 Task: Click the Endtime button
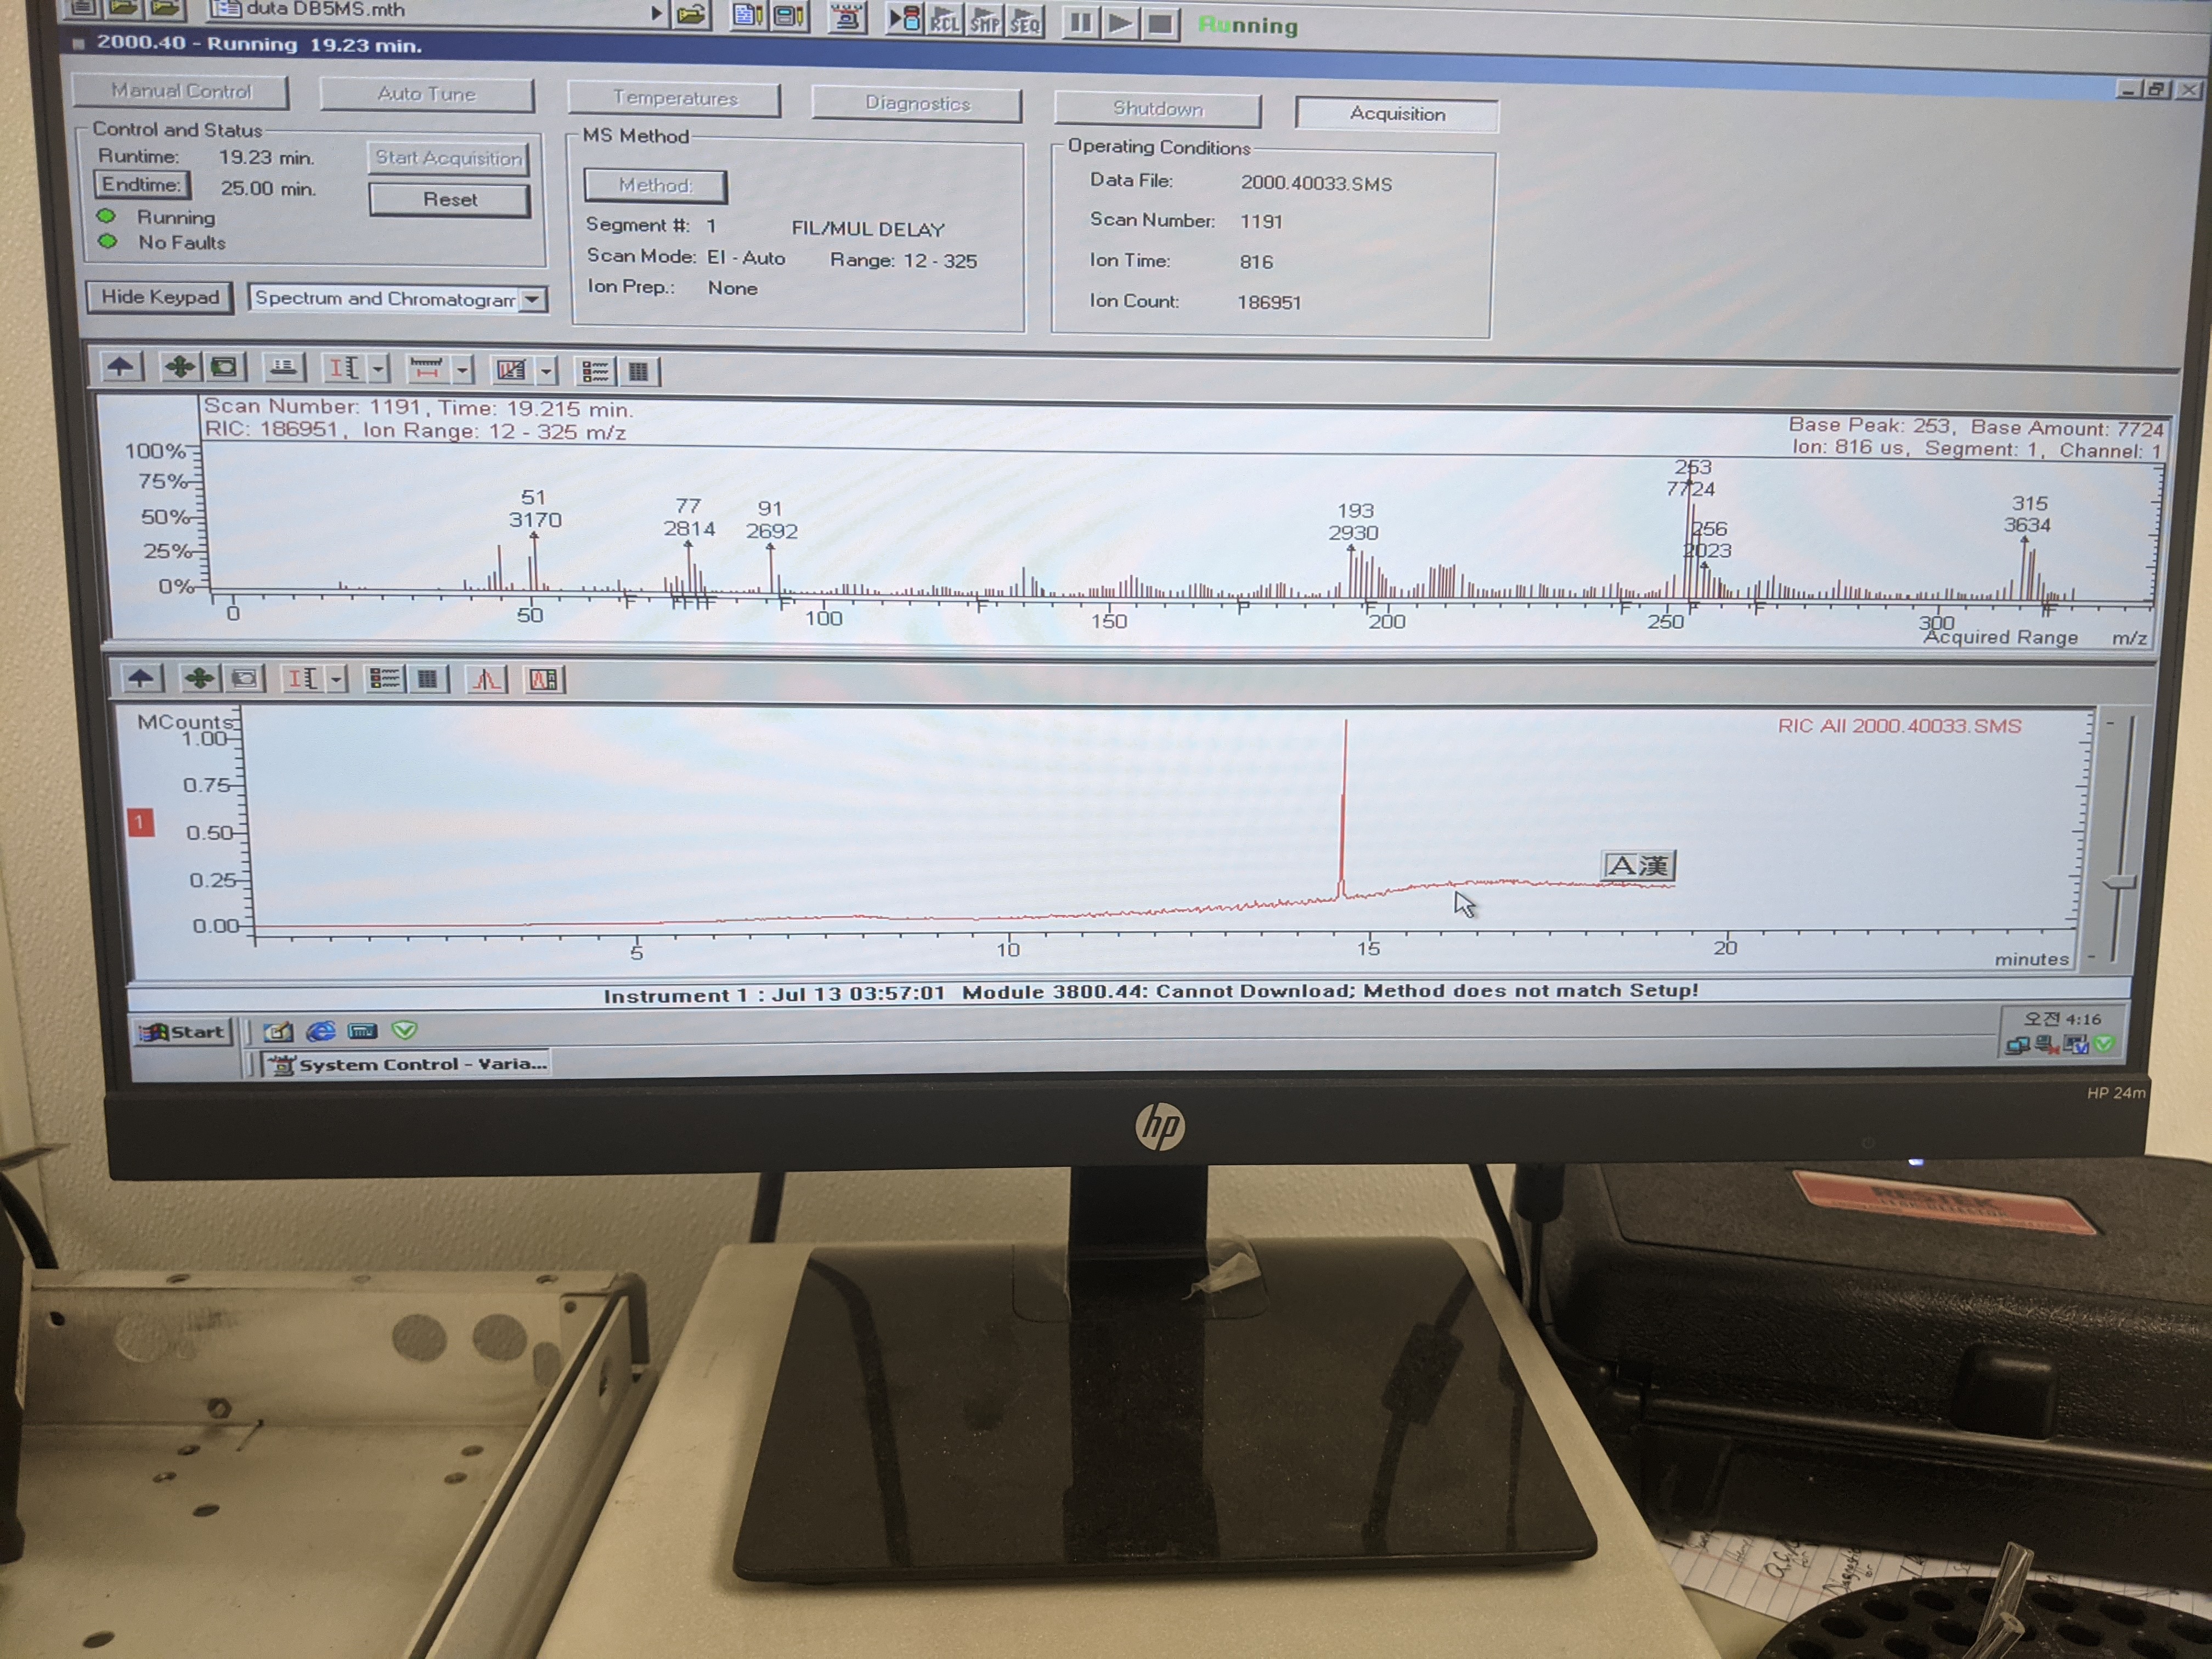[x=142, y=185]
